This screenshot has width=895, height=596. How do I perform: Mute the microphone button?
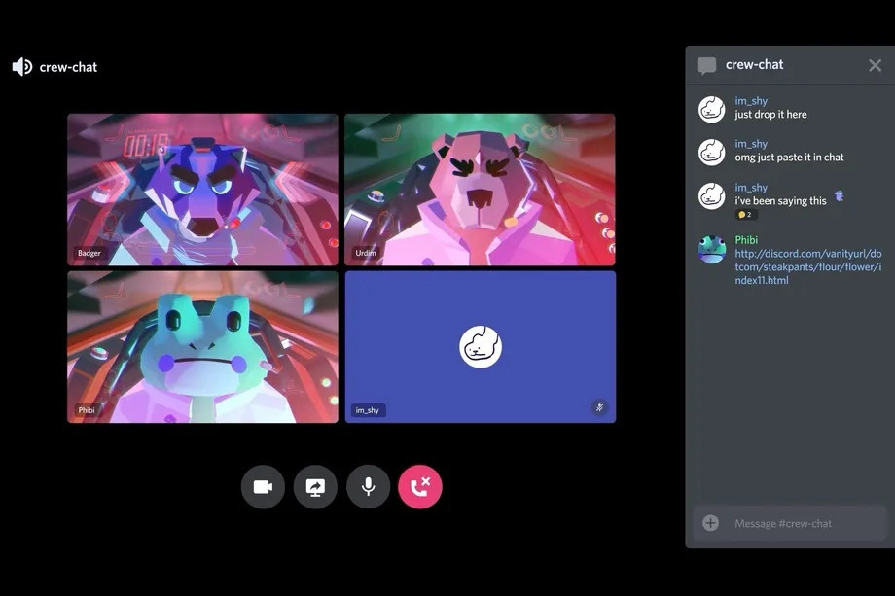click(368, 487)
